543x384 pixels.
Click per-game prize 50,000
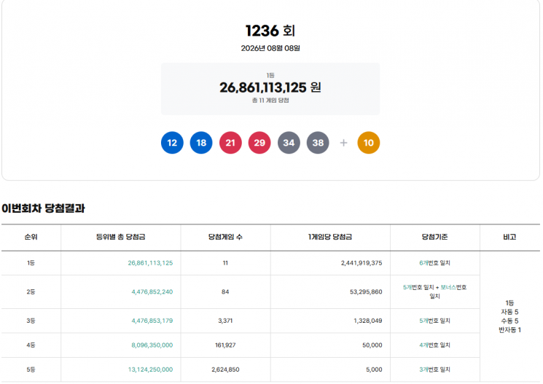pos(372,345)
